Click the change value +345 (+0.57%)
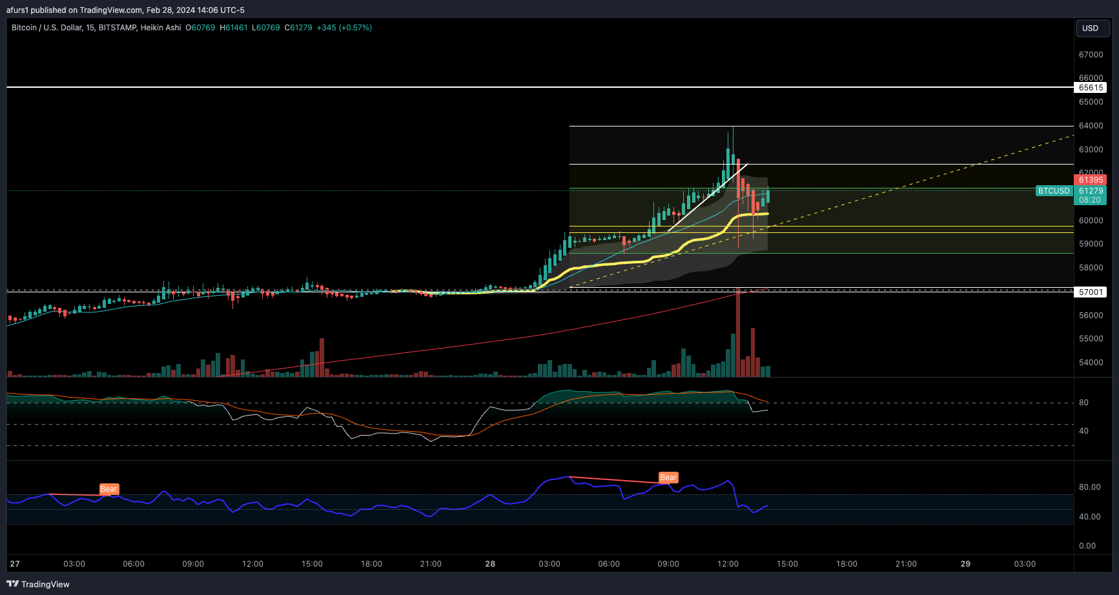Screen dimensions: 1119x595 click(x=344, y=28)
